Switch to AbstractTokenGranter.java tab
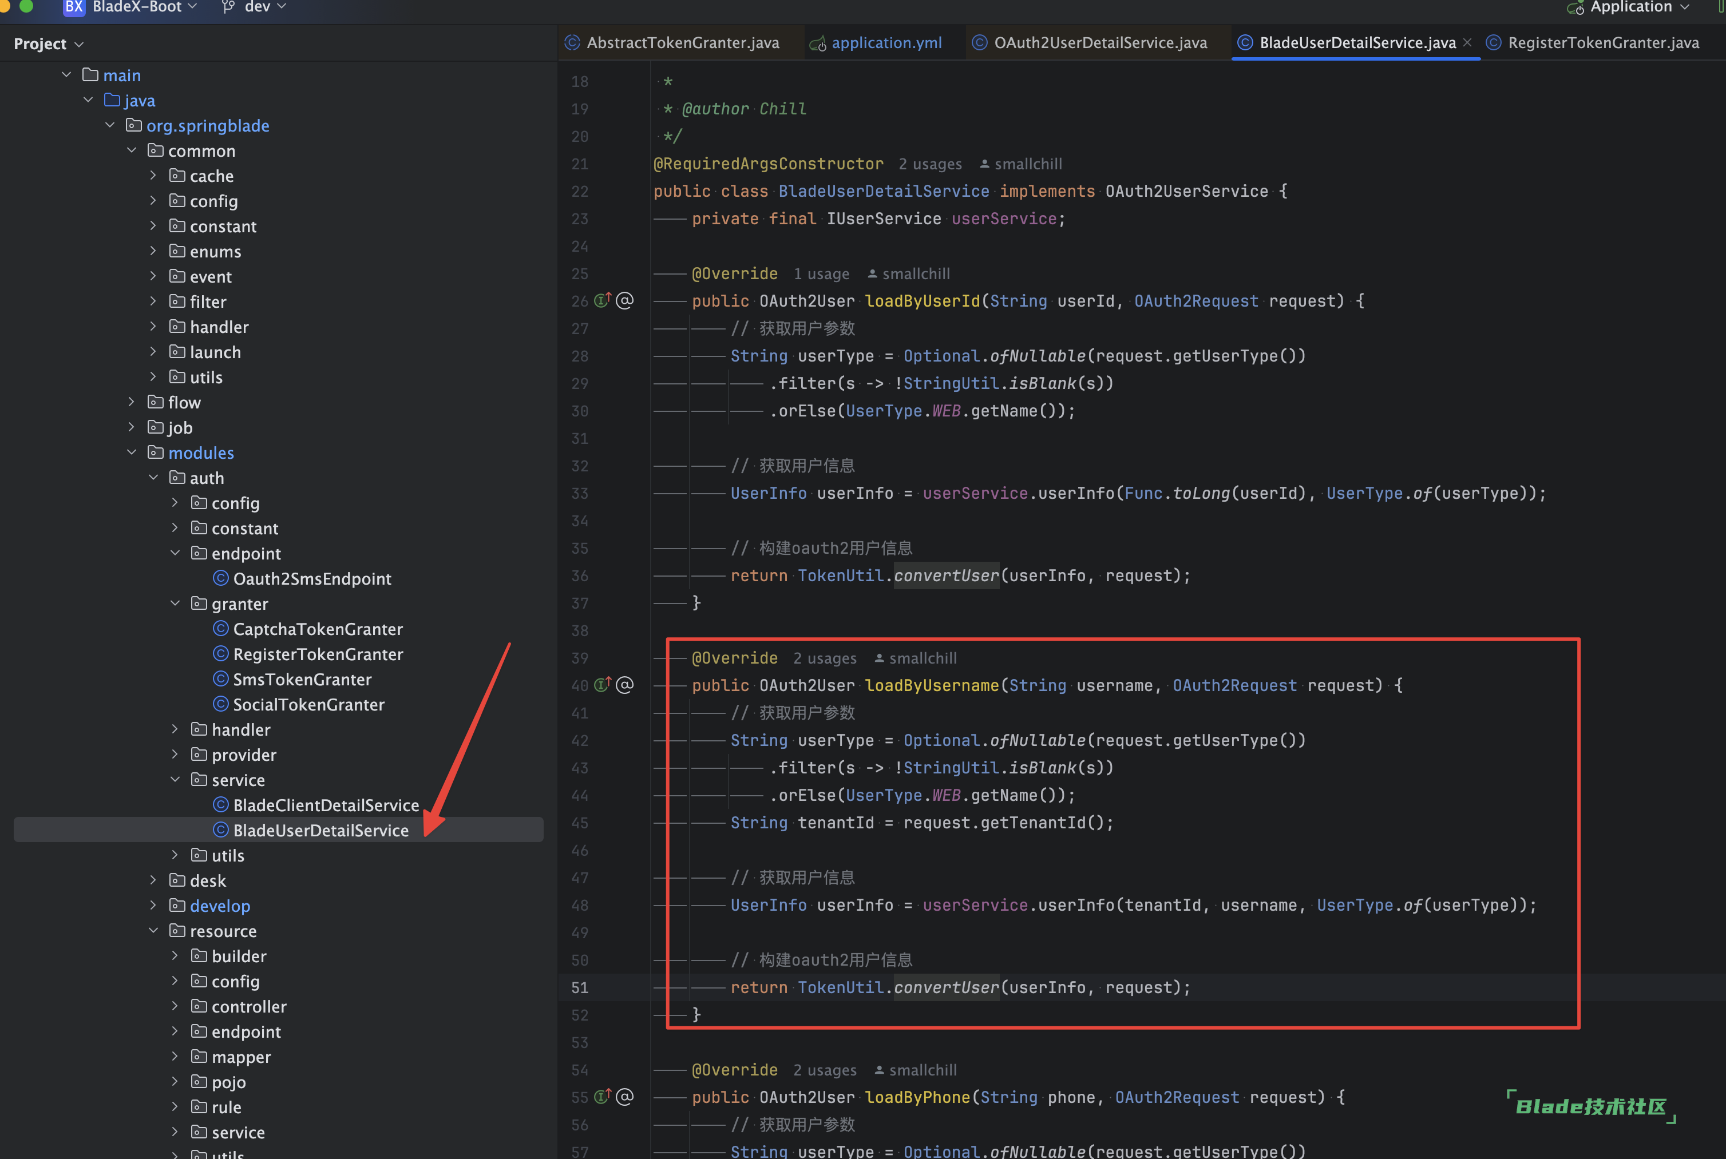Screen dimensions: 1726x1159 pos(672,43)
